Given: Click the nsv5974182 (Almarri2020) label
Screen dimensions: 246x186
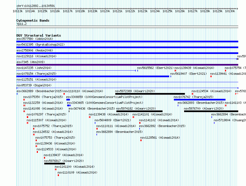Looking at the screenshot, I should pyautogui.click(x=136, y=108).
